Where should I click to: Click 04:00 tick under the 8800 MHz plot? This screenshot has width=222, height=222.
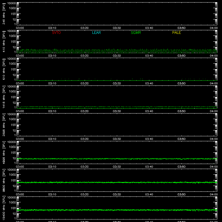214,195
